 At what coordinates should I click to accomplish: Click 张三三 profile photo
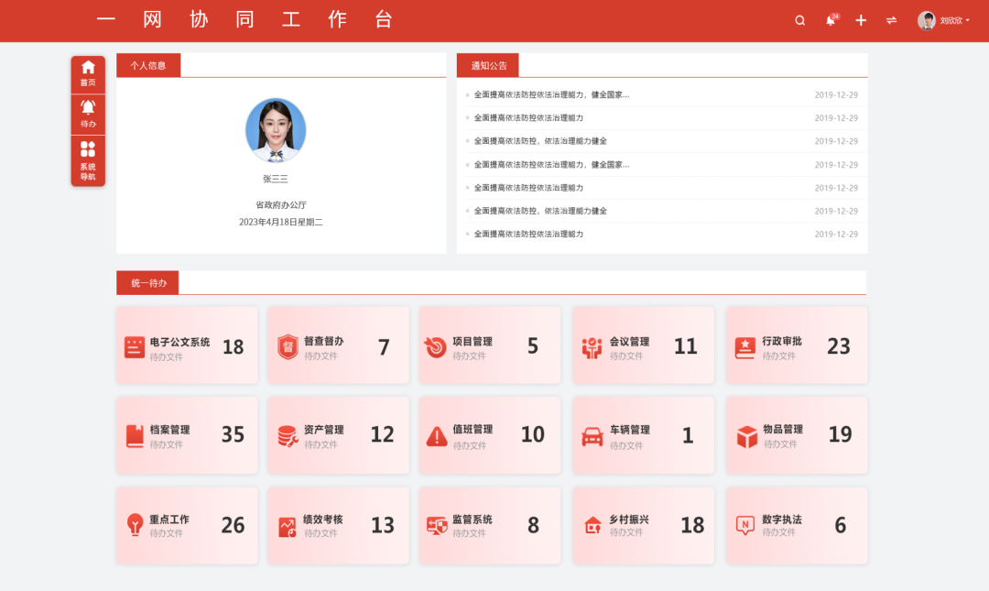276,131
